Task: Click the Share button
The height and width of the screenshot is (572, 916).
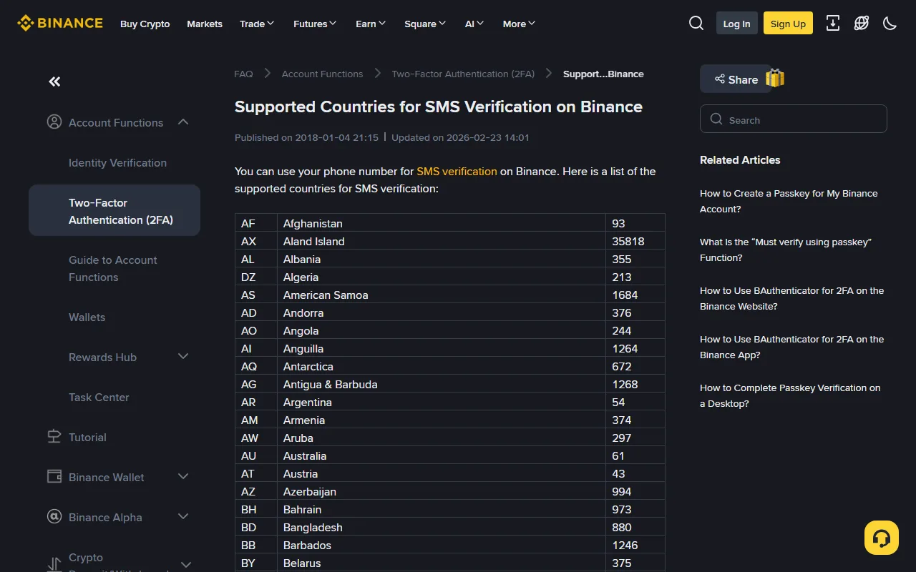Action: pyautogui.click(x=736, y=79)
